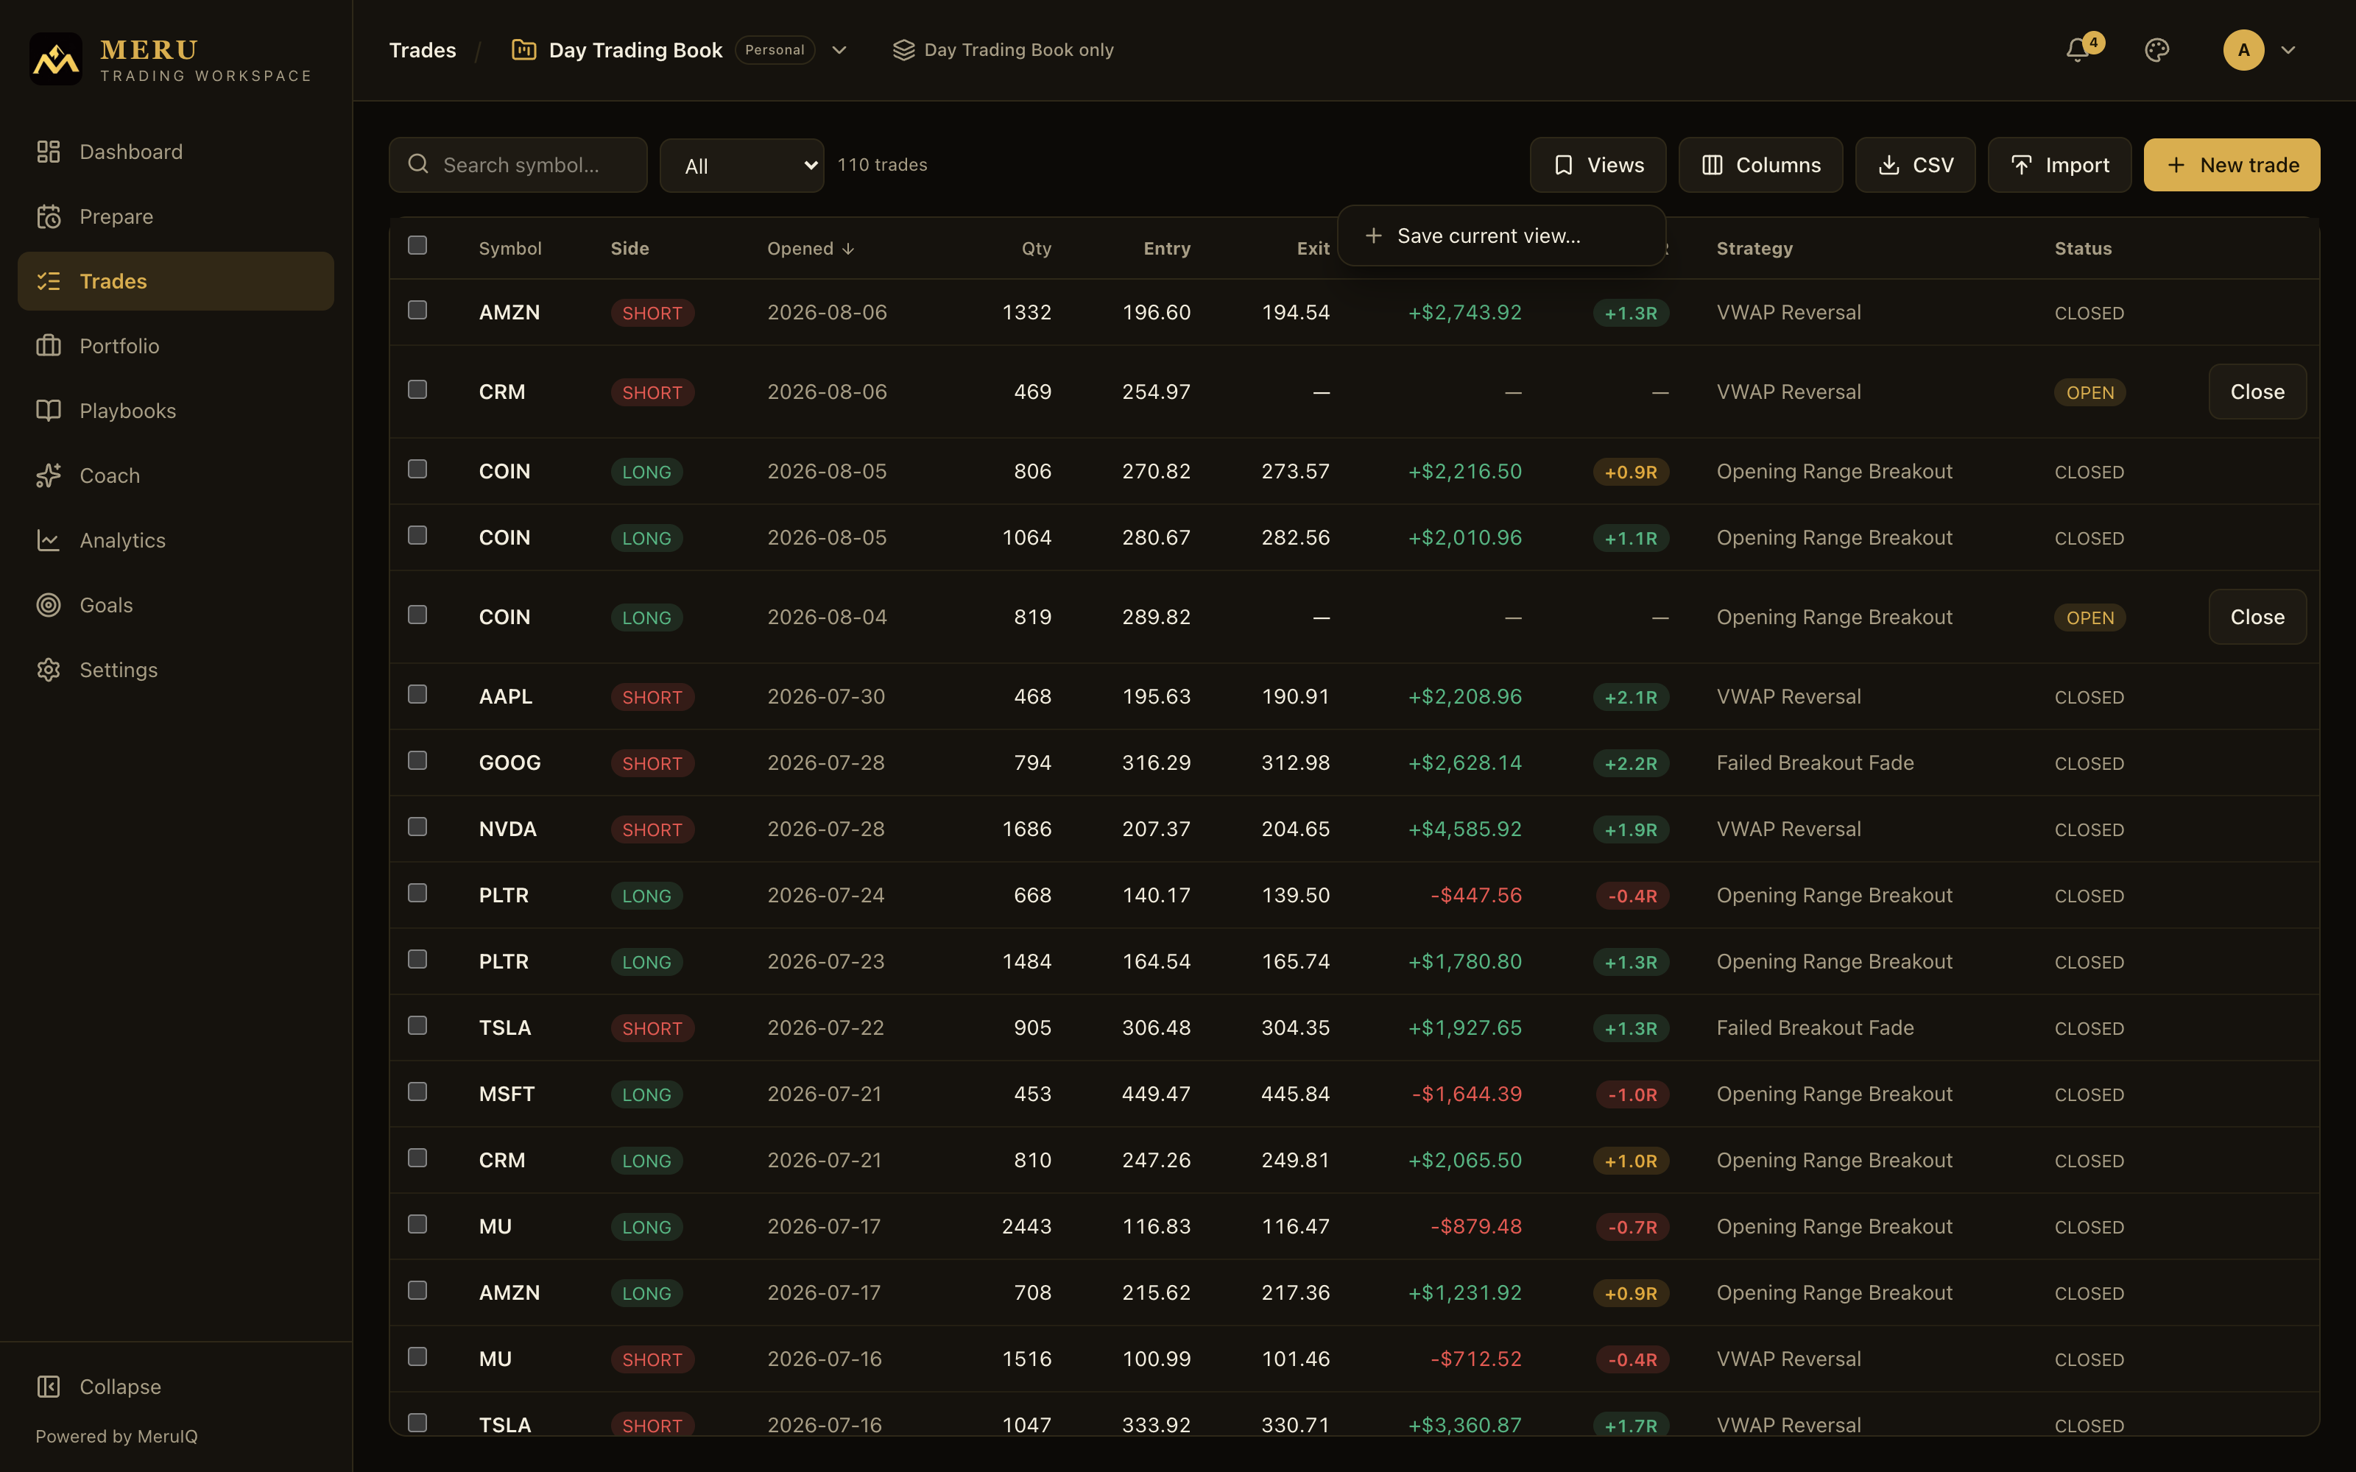Select the MSFT 2026-07-21 row checkbox
Screen dimensions: 2356x1472
[x=417, y=1091]
